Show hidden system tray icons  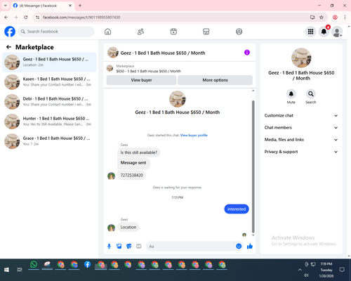300,270
